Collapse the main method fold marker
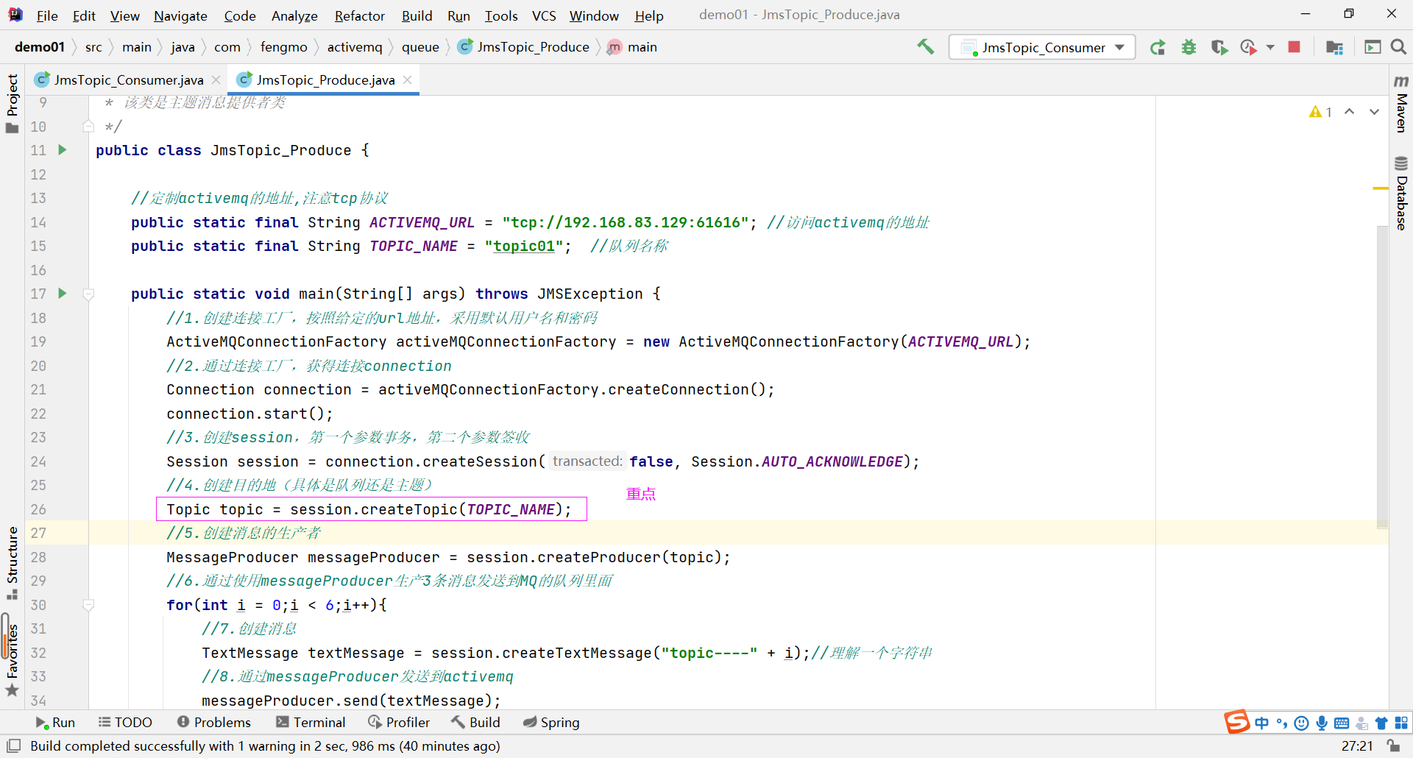The image size is (1413, 758). 88,294
